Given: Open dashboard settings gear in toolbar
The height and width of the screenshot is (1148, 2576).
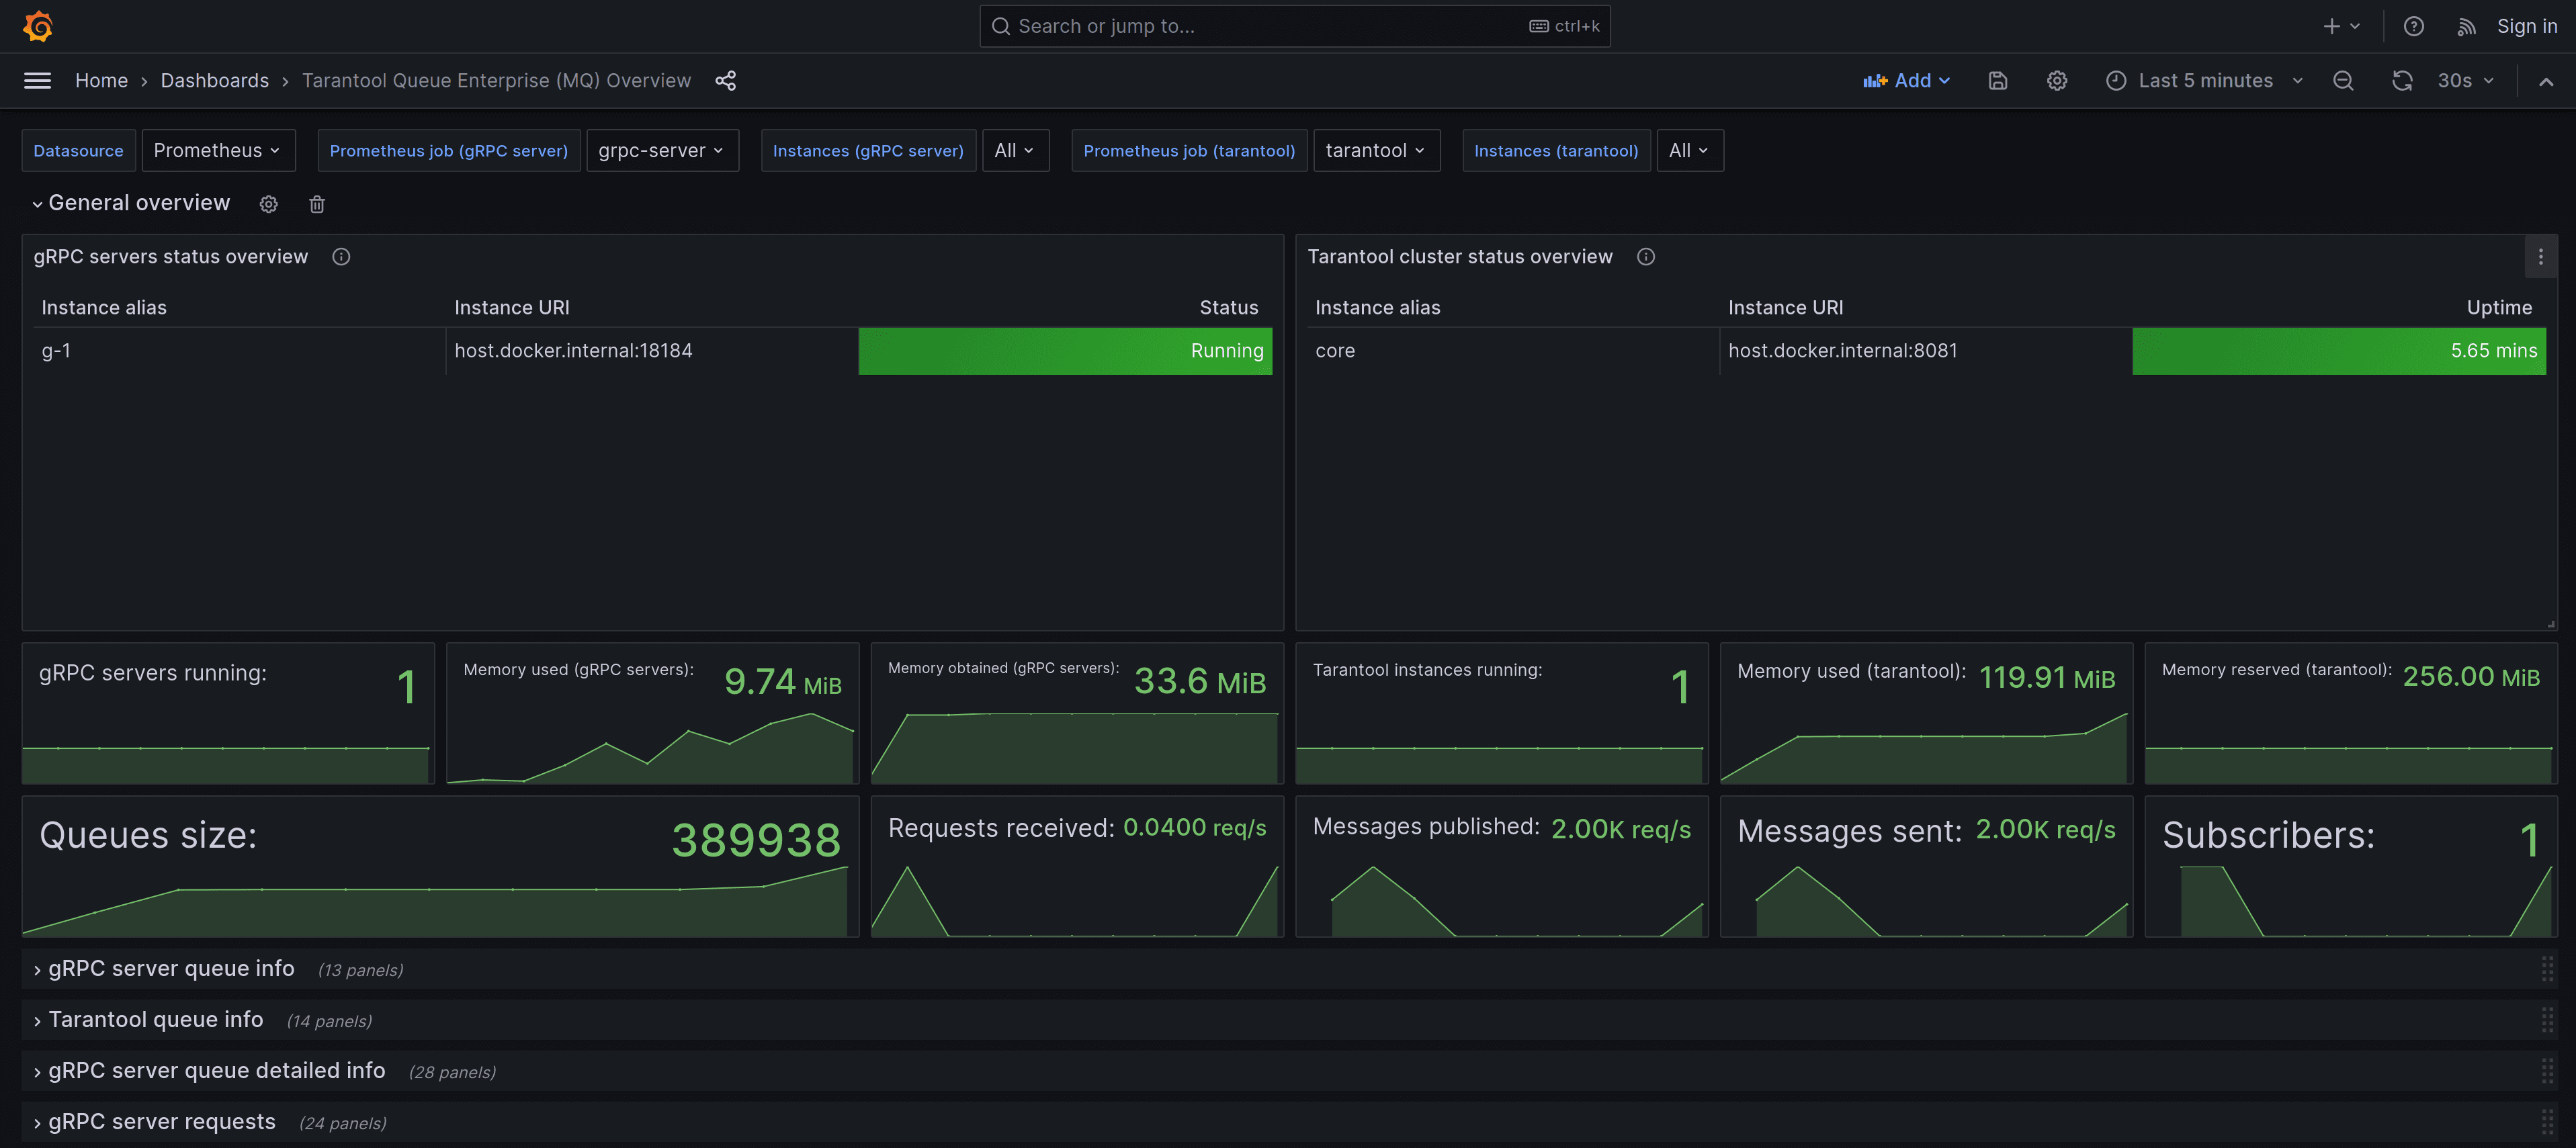Looking at the screenshot, I should tap(2057, 81).
